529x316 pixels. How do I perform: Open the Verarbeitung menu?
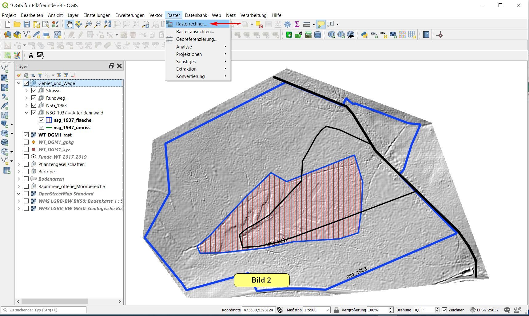(253, 15)
